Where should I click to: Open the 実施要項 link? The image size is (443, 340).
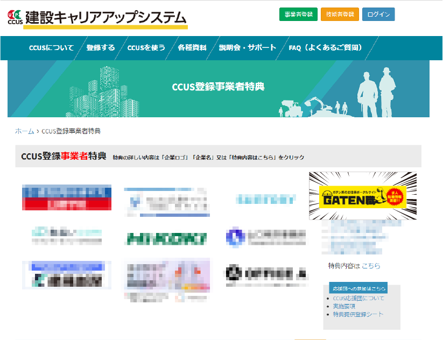[x=344, y=306]
